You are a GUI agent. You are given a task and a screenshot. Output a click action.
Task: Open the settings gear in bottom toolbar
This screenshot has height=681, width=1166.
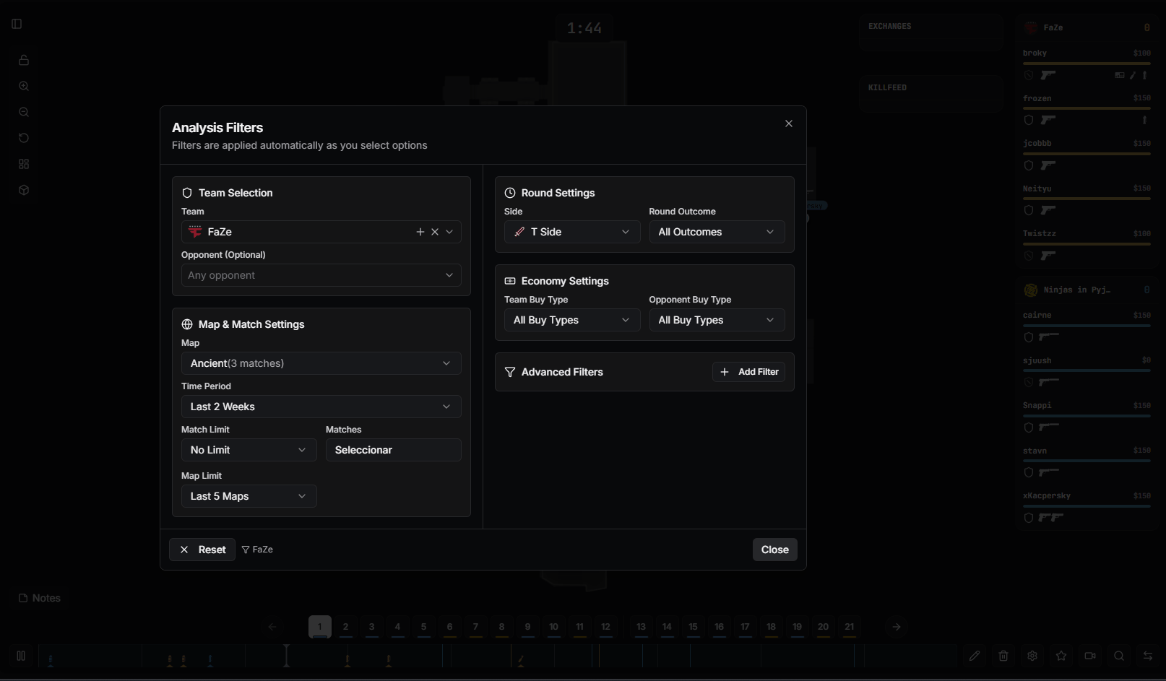tap(1032, 656)
